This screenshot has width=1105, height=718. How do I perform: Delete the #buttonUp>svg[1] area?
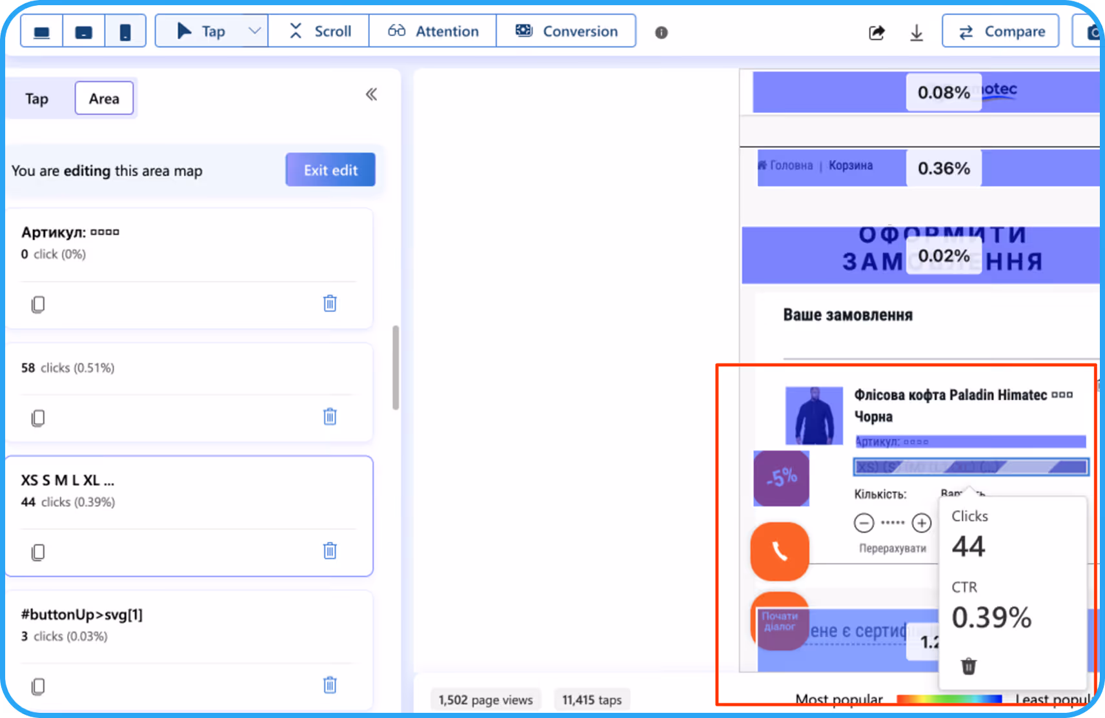(330, 685)
